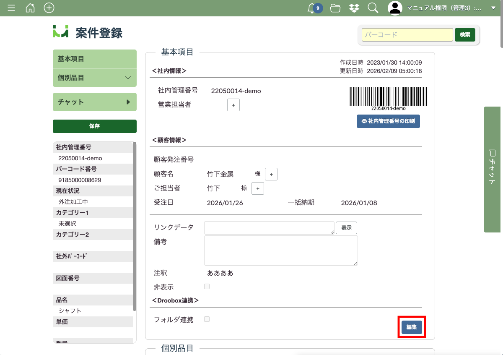Go to the home icon

tap(30, 8)
